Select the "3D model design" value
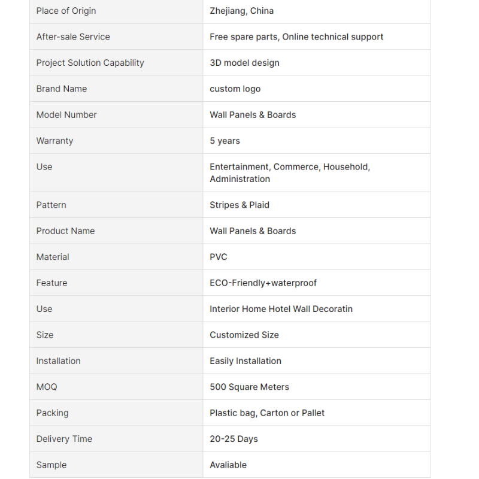Image resolution: width=479 pixels, height=479 pixels. [244, 63]
